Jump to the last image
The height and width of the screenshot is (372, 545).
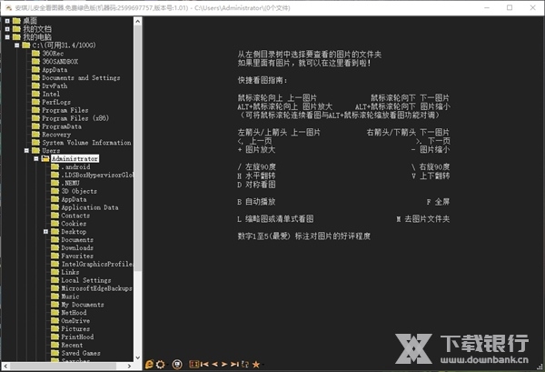[233, 364]
